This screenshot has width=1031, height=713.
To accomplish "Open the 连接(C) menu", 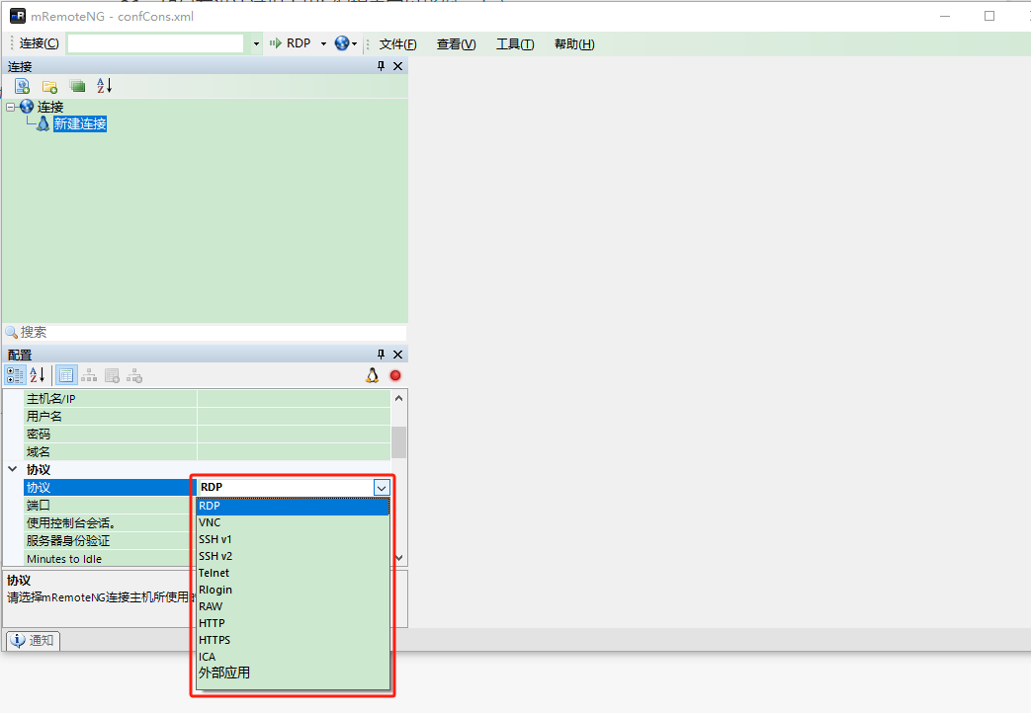I will pos(39,43).
